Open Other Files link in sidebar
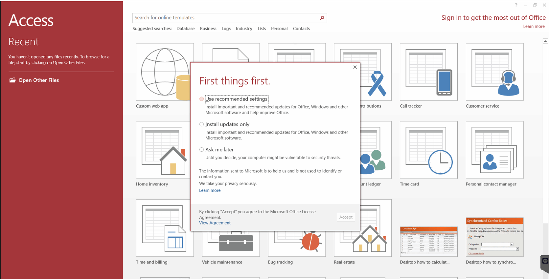The height and width of the screenshot is (279, 549). click(39, 80)
